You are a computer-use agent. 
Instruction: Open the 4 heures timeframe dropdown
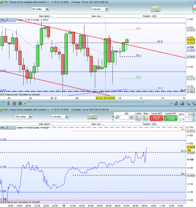pyautogui.click(x=107, y=9)
